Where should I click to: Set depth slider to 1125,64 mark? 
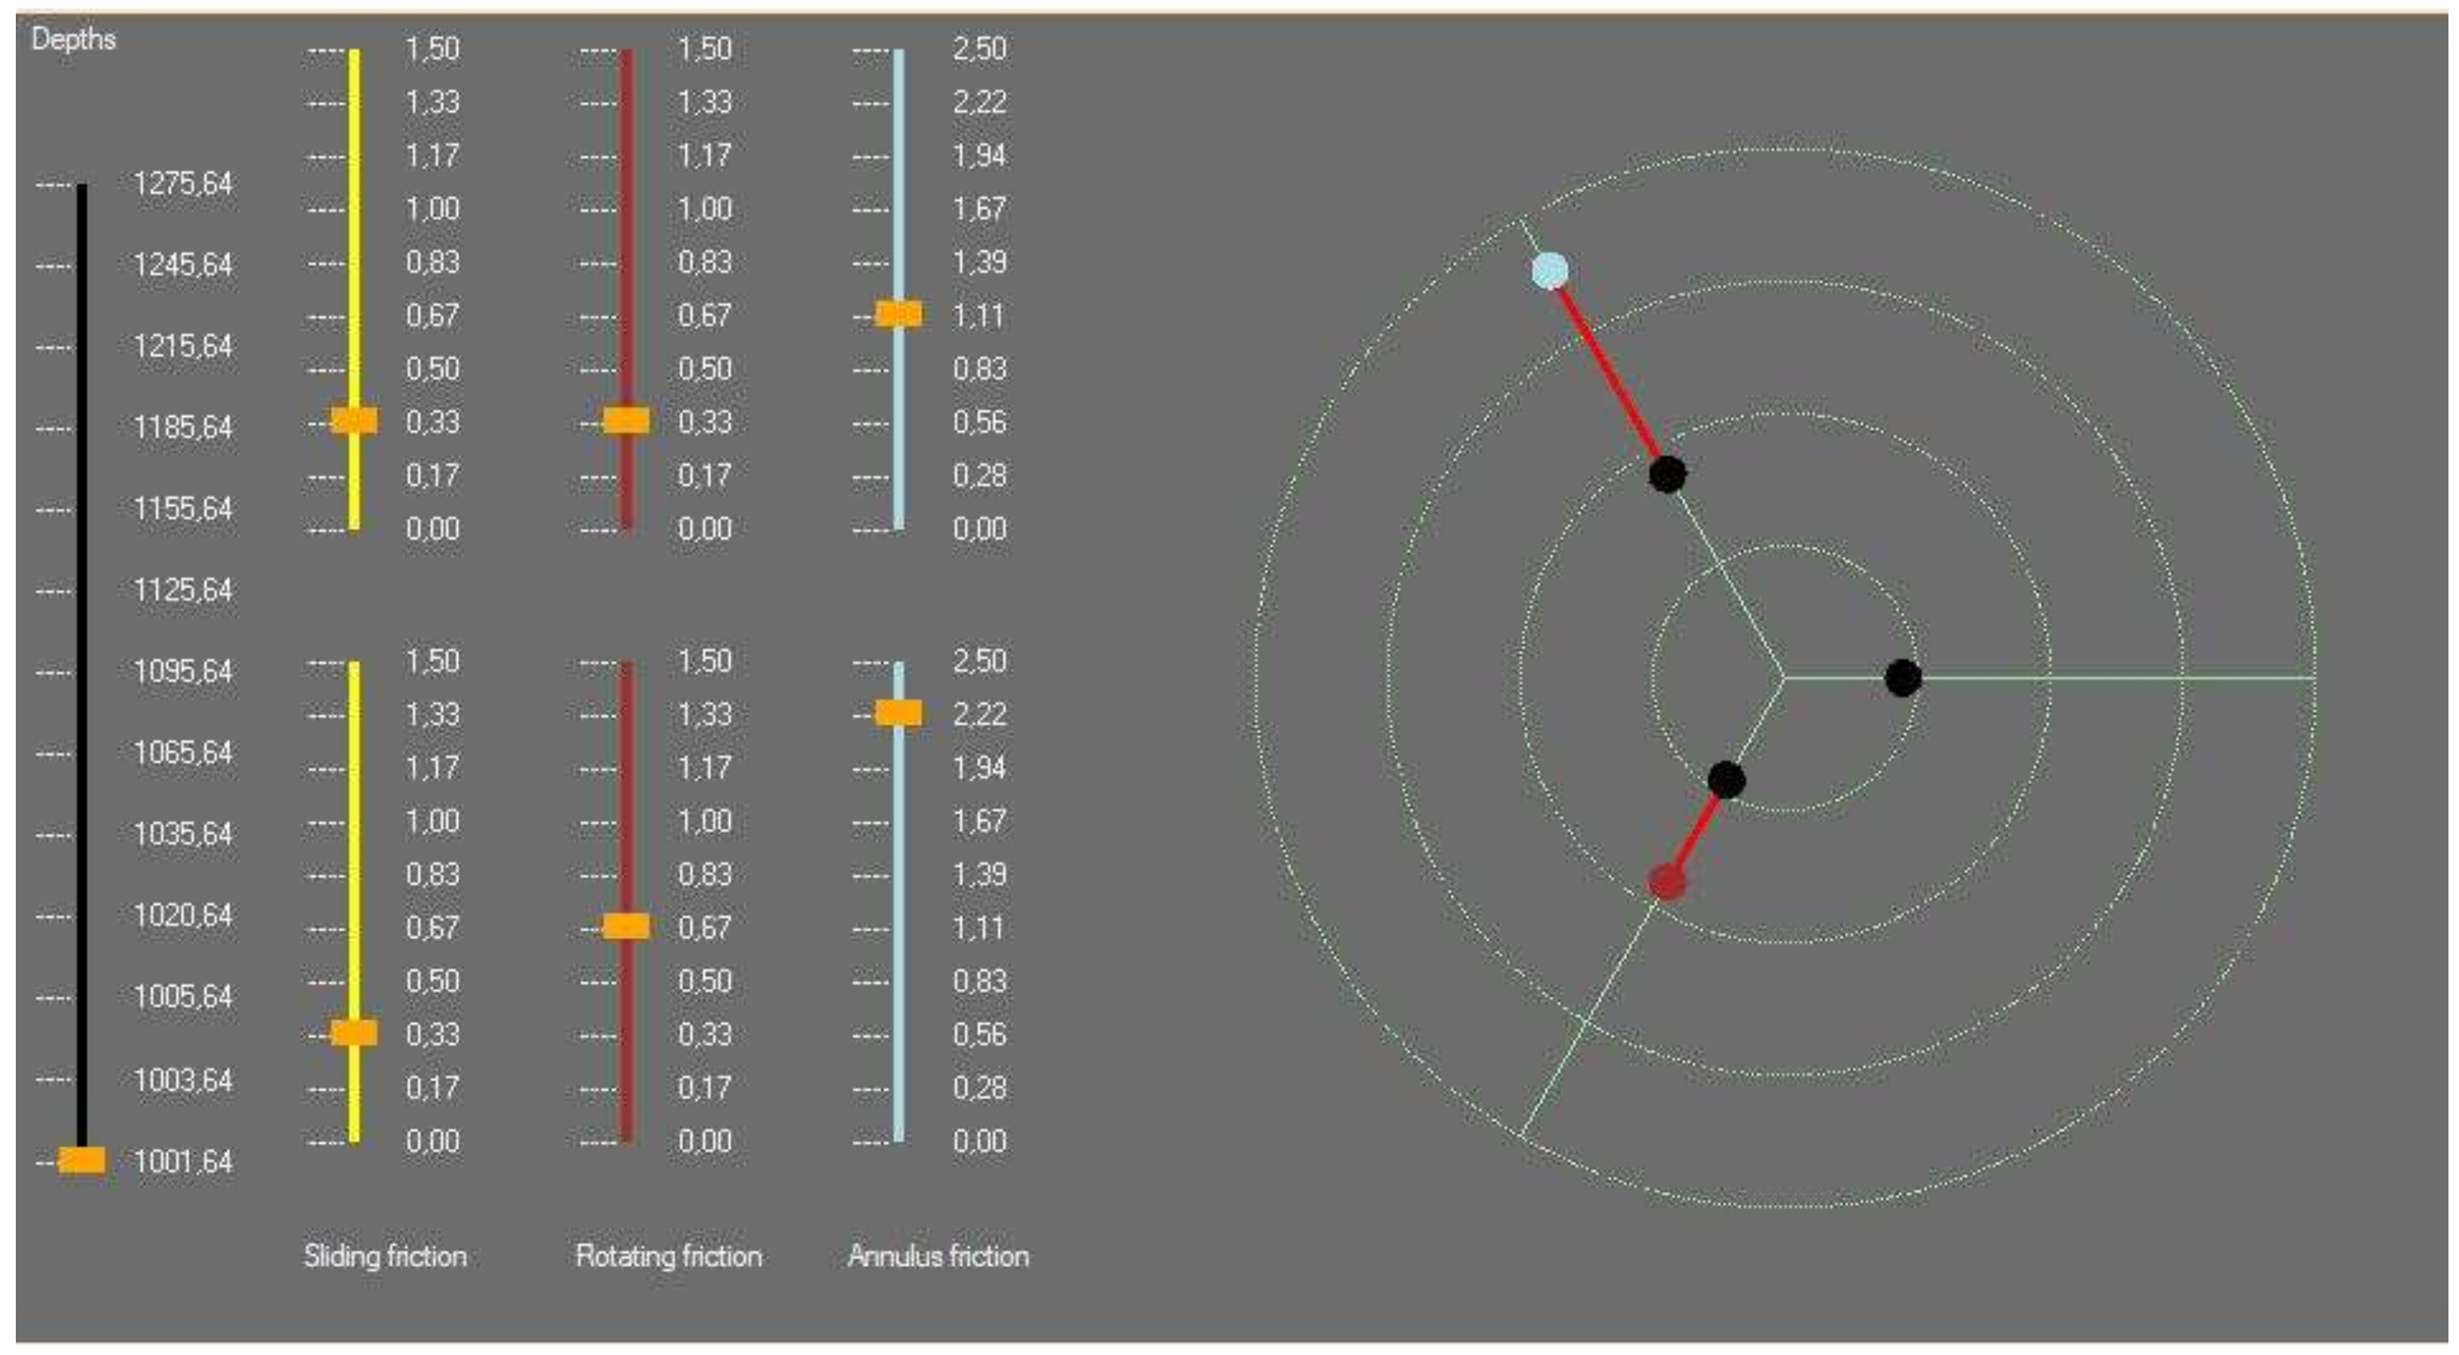(82, 591)
